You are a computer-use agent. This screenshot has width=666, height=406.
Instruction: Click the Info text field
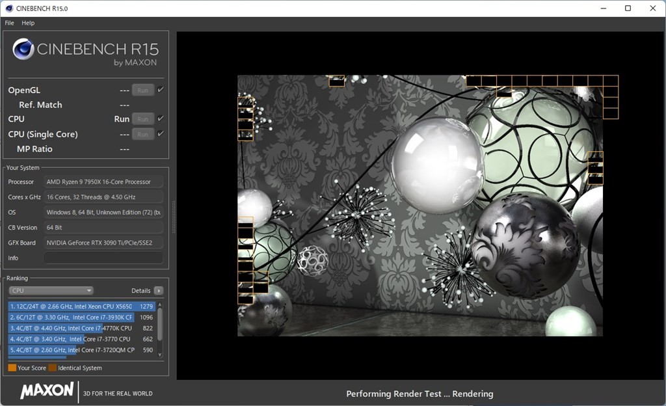103,258
